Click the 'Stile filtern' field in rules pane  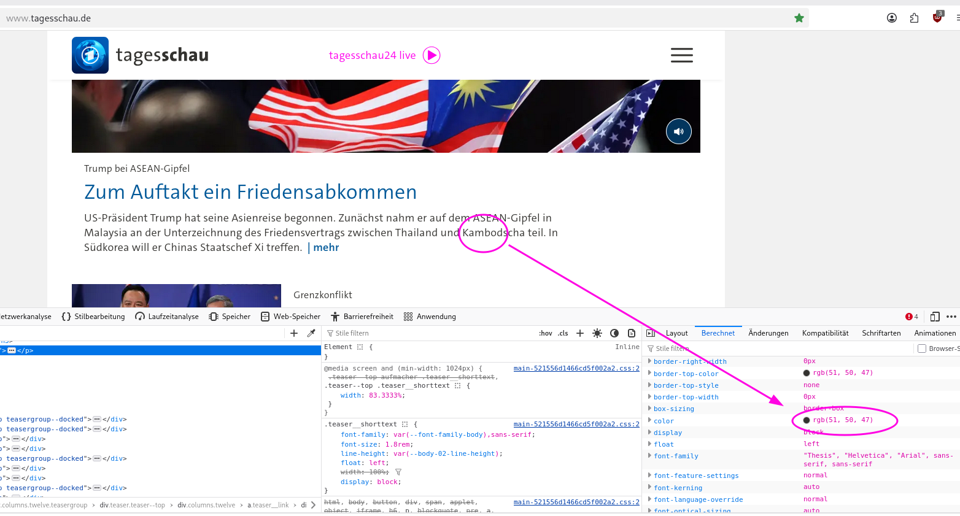coord(430,333)
